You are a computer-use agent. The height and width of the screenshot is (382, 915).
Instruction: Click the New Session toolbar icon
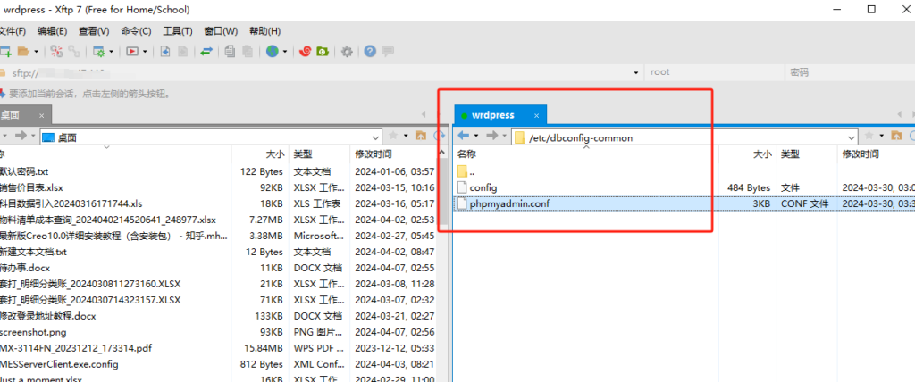(4, 52)
